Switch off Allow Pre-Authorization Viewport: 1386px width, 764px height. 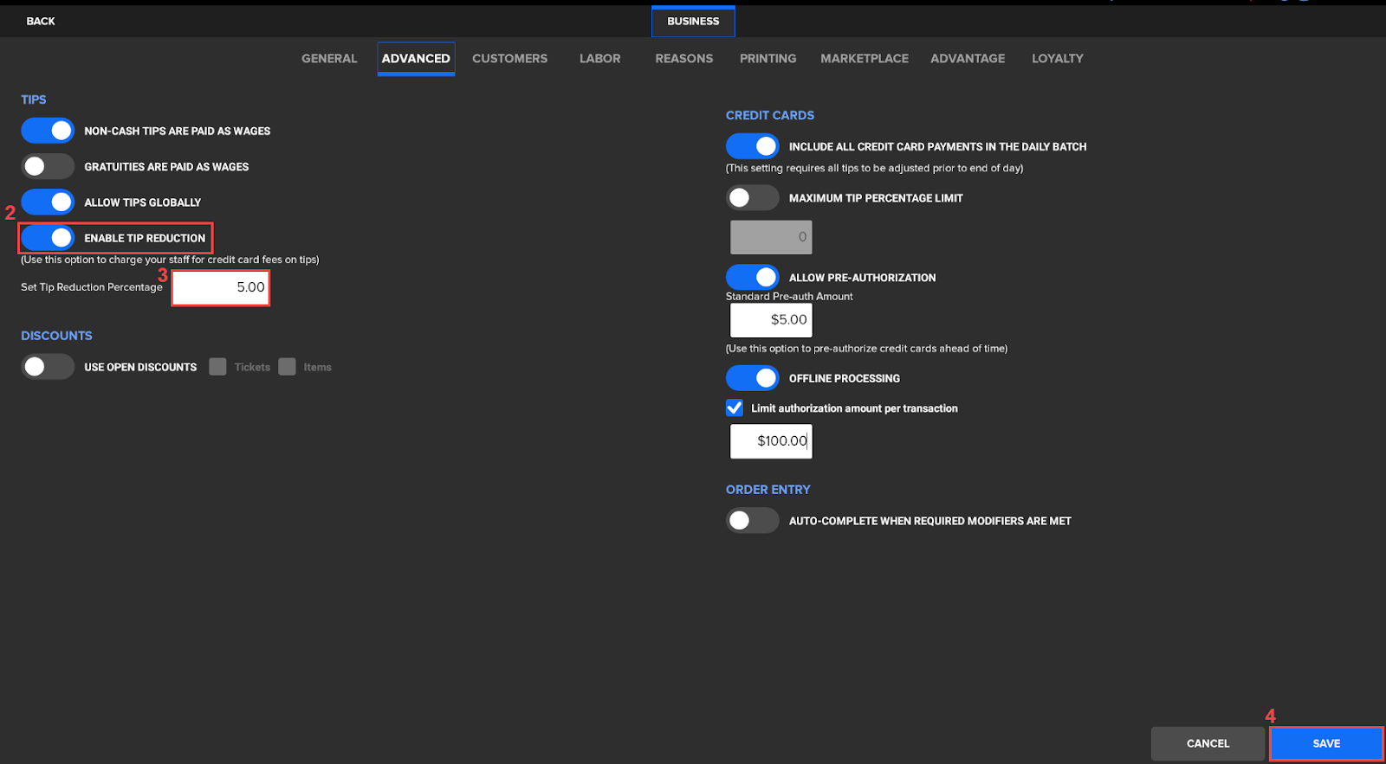752,277
